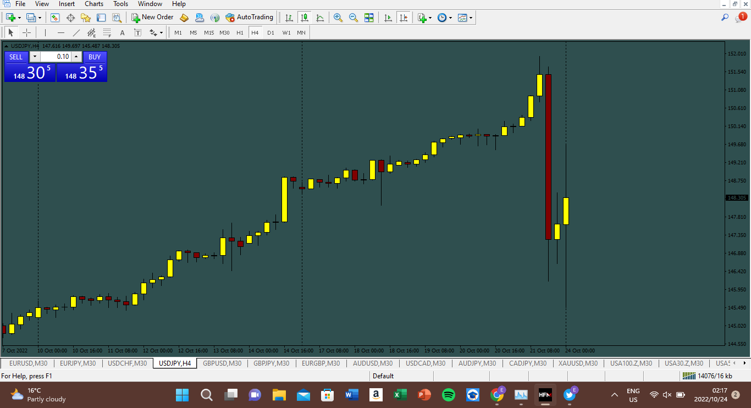Viewport: 751px width, 408px height.
Task: Open the Strategy Tester magnifier icon
Action: click(117, 18)
